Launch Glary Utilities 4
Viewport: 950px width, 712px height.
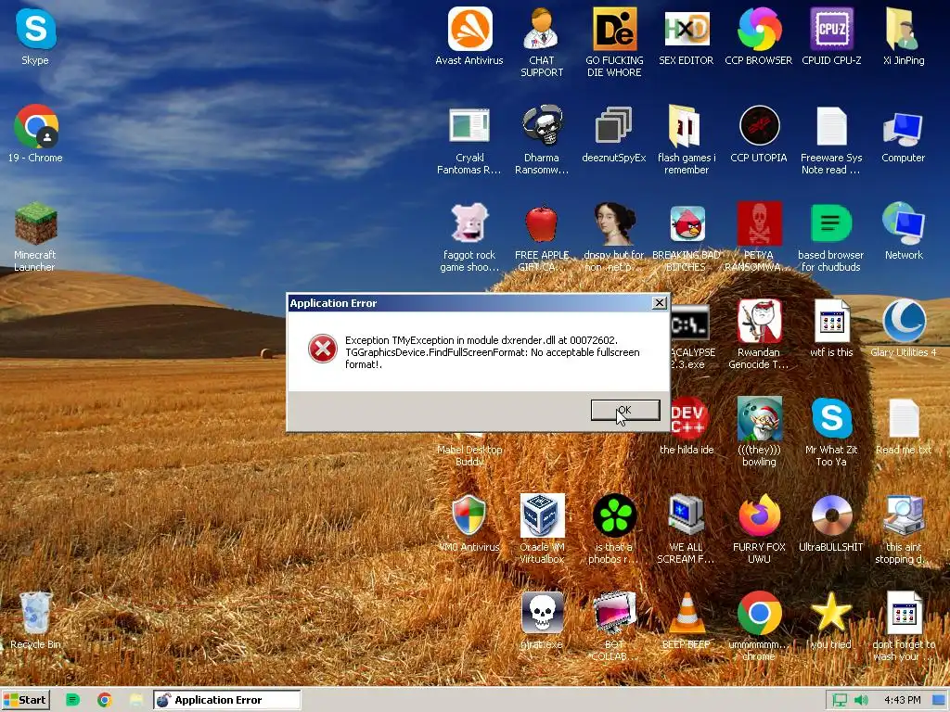point(904,322)
